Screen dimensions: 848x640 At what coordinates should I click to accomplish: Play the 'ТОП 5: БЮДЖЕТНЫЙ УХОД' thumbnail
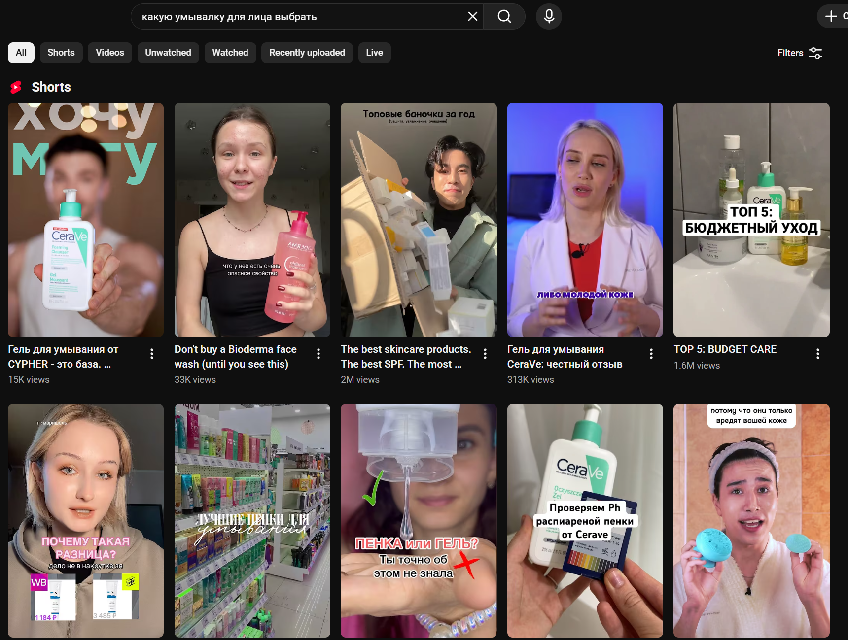pyautogui.click(x=752, y=220)
